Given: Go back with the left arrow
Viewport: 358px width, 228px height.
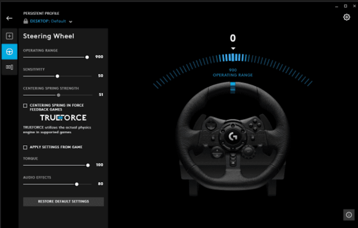Looking at the screenshot, I should (9, 18).
